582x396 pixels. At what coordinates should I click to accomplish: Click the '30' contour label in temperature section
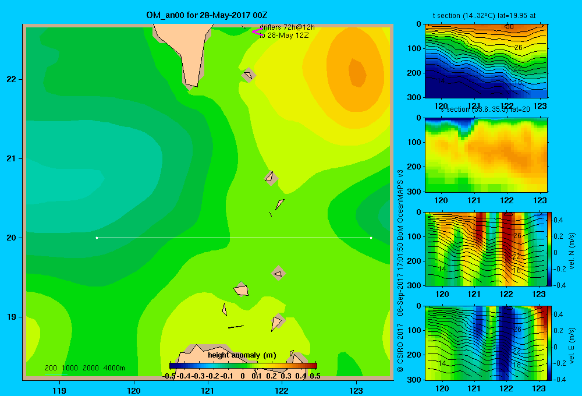pos(510,27)
